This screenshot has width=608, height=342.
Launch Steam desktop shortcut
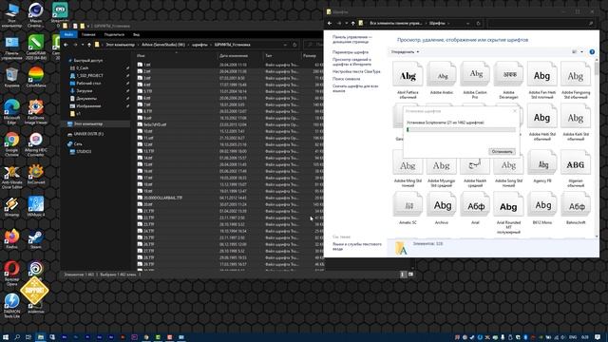pyautogui.click(x=36, y=238)
